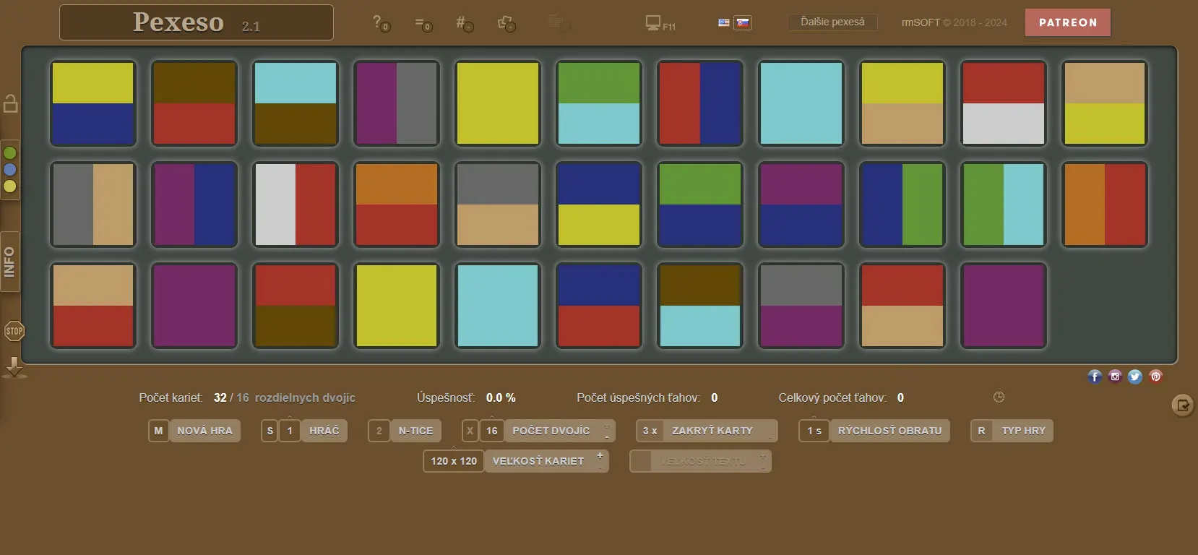This screenshot has width=1198, height=555.
Task: Open the Pinterest social icon
Action: click(x=1155, y=376)
